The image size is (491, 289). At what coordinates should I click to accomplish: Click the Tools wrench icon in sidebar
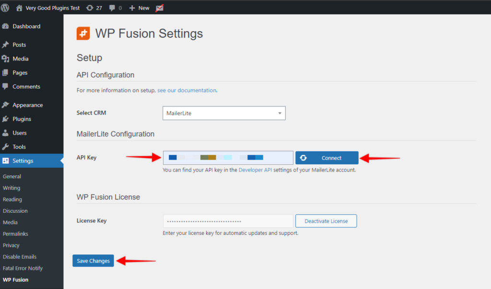[5, 147]
